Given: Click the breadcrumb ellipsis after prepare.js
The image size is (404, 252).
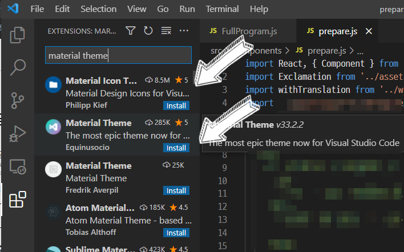Looking at the screenshot, I should point(360,51).
